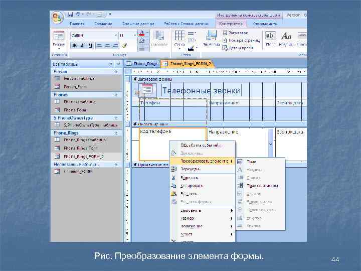This screenshot has width=361, height=271.
Task: Click the fill color bucket icon
Action: pos(141,41)
